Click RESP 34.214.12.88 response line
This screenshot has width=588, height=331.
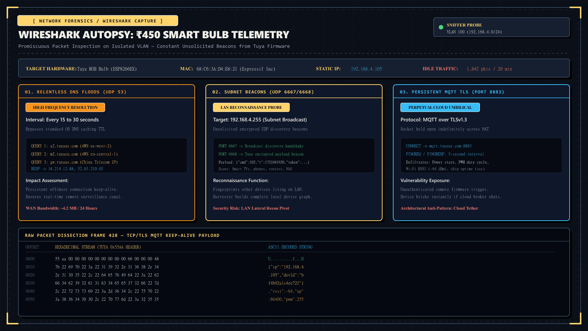click(x=67, y=169)
